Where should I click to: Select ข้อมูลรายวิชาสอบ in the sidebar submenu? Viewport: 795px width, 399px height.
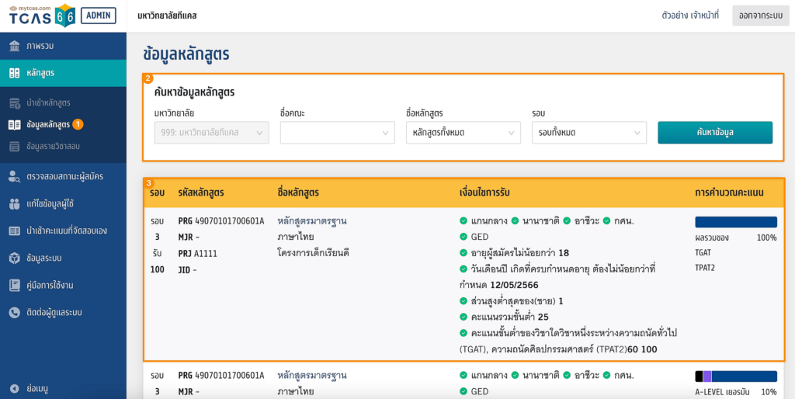click(x=53, y=146)
